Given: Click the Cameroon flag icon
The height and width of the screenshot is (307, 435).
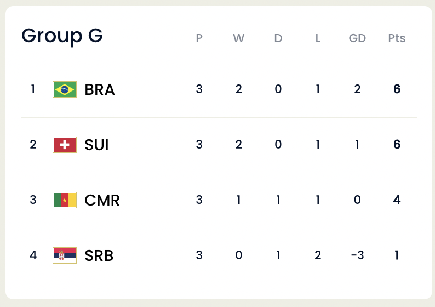Looking at the screenshot, I should (x=65, y=200).
